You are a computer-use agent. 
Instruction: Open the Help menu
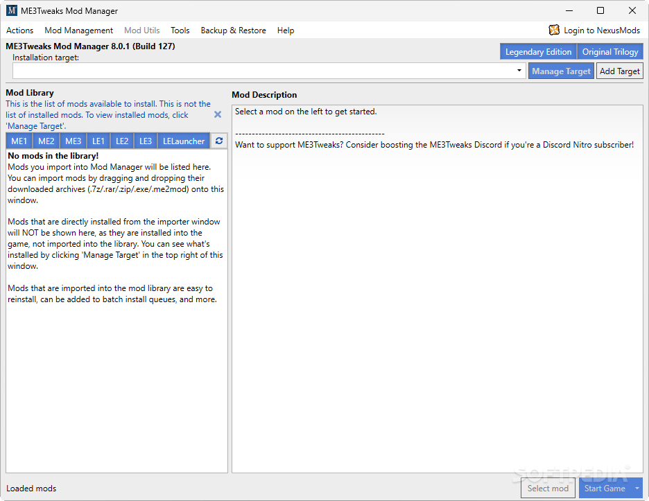pyautogui.click(x=286, y=30)
